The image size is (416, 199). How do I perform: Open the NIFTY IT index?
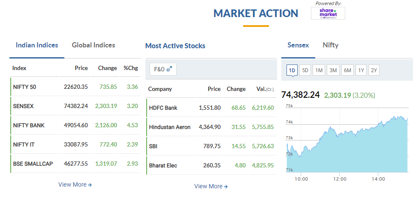pos(24,145)
